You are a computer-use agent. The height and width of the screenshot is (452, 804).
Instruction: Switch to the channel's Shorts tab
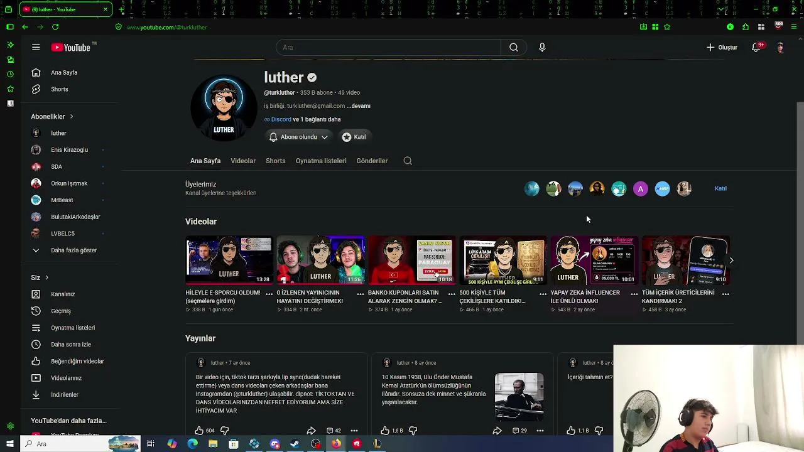[275, 161]
